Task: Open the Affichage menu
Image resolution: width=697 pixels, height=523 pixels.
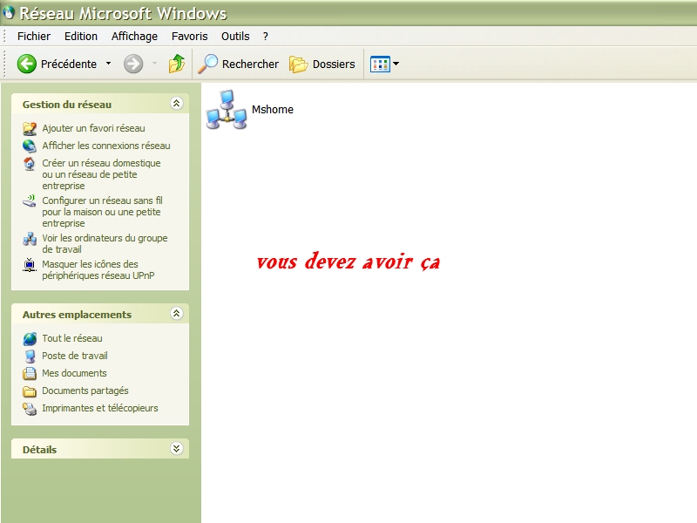Action: [134, 37]
